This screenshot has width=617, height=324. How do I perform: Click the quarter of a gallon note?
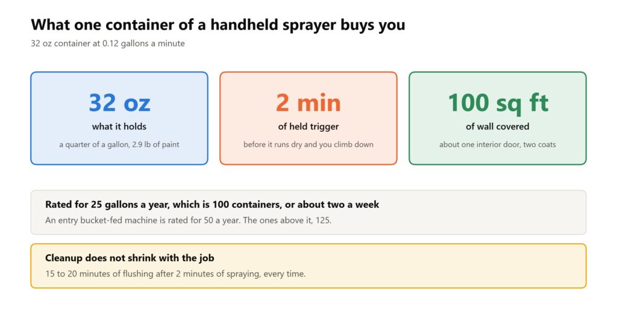(x=119, y=145)
